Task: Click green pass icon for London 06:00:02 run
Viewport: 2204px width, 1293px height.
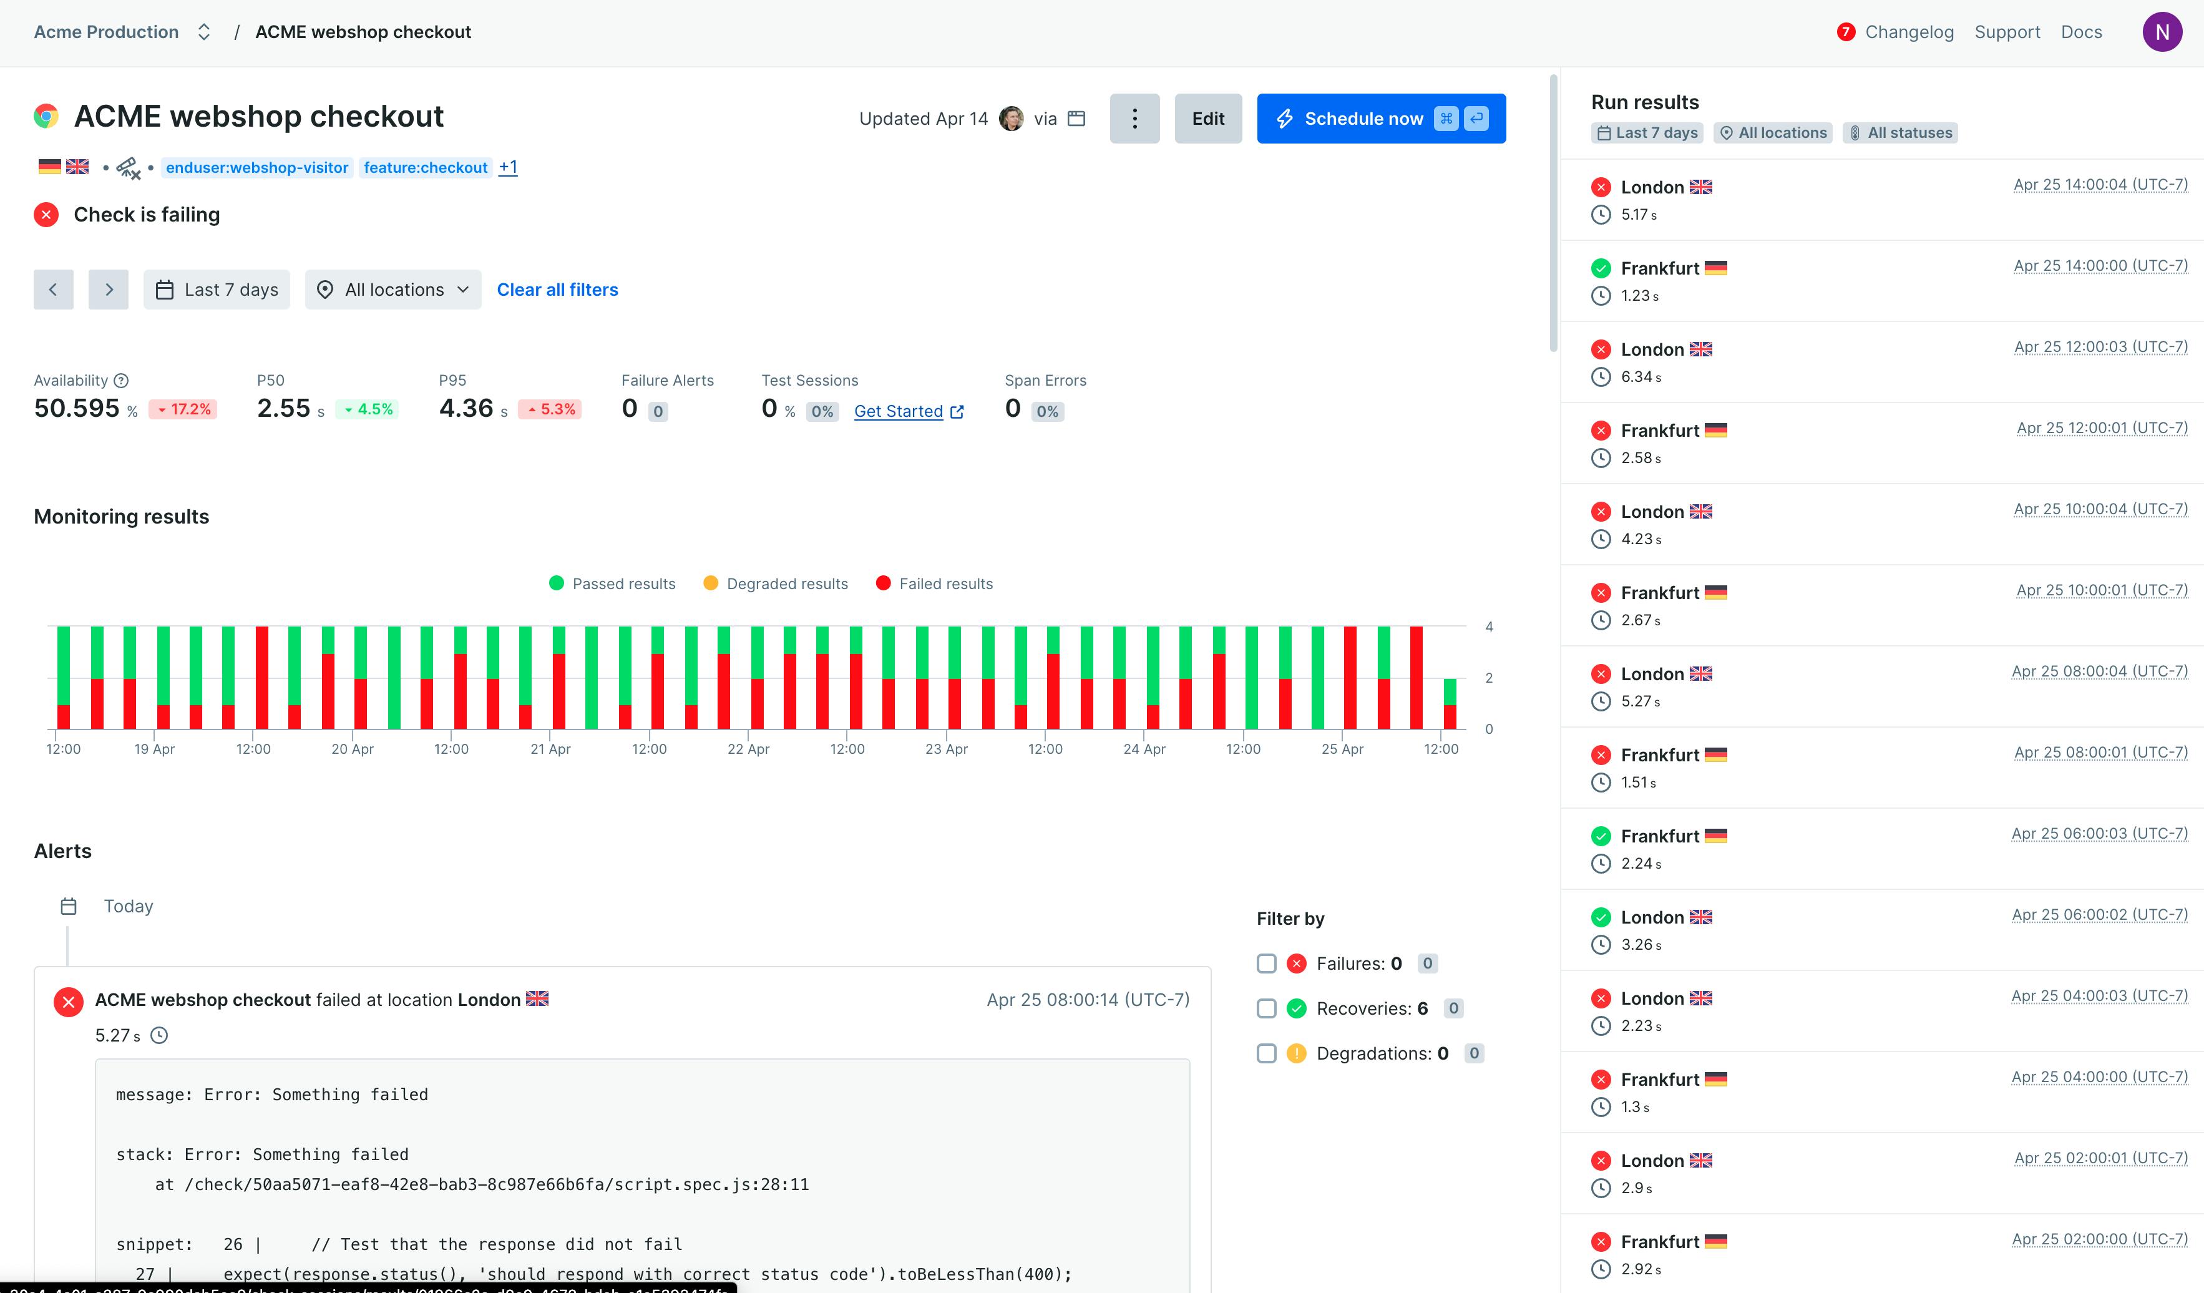Action: click(1601, 918)
